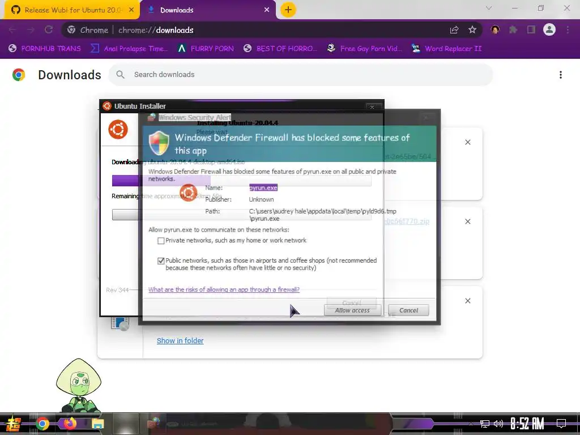Screen dimensions: 580x435
Task: Open Firefox from the taskbar
Action: 70,424
